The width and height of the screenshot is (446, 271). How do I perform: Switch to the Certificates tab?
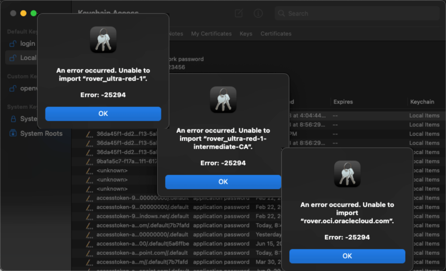pyautogui.click(x=276, y=34)
